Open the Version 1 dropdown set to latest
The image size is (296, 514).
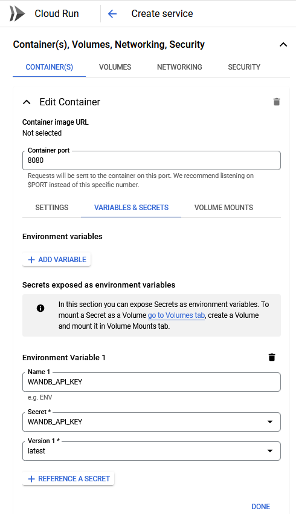point(152,451)
